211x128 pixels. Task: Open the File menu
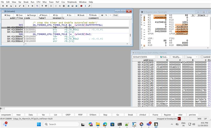pyautogui.click(x=2, y=2)
